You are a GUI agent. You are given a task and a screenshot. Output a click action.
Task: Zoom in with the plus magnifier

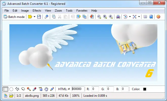[111, 17]
